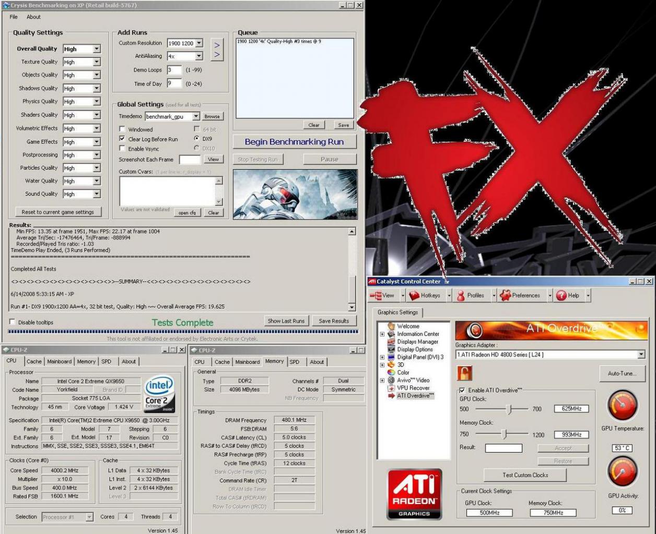Expand the Avivo Video tree node
This screenshot has height=534, width=656.
click(x=382, y=380)
